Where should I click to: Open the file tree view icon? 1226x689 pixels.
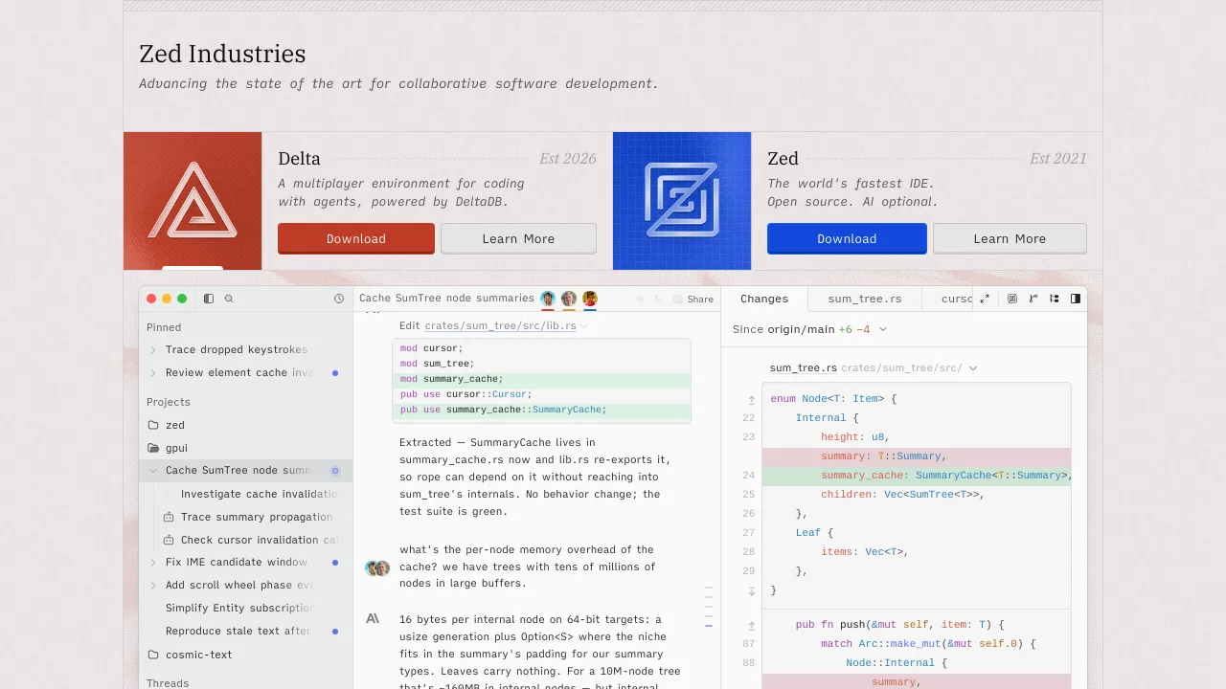(x=1055, y=299)
